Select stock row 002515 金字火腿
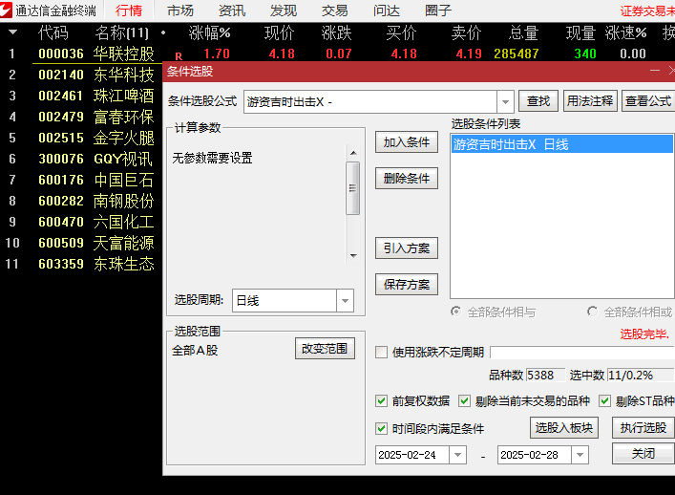Viewport: 675px width, 495px height. tap(81, 138)
